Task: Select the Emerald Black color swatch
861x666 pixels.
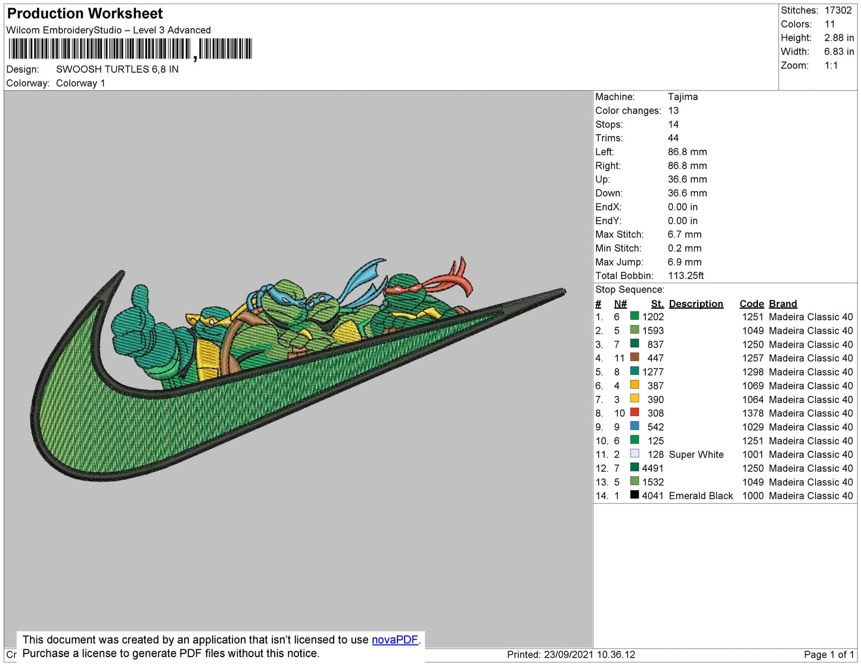Action: [x=635, y=495]
